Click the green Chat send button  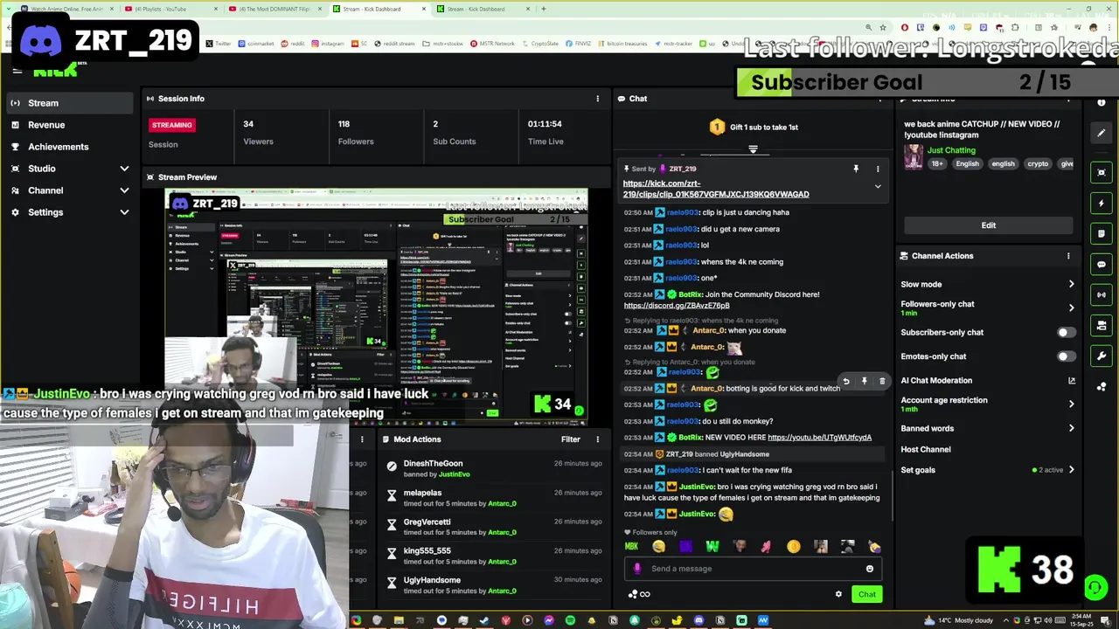[866, 594]
